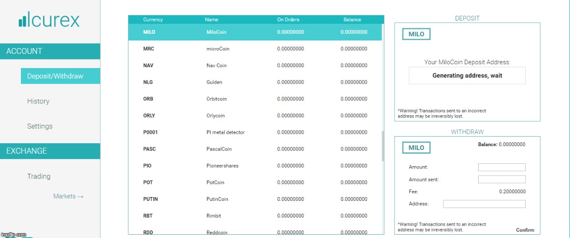The width and height of the screenshot is (570, 238).
Task: Click the Currency column header
Action: click(153, 20)
